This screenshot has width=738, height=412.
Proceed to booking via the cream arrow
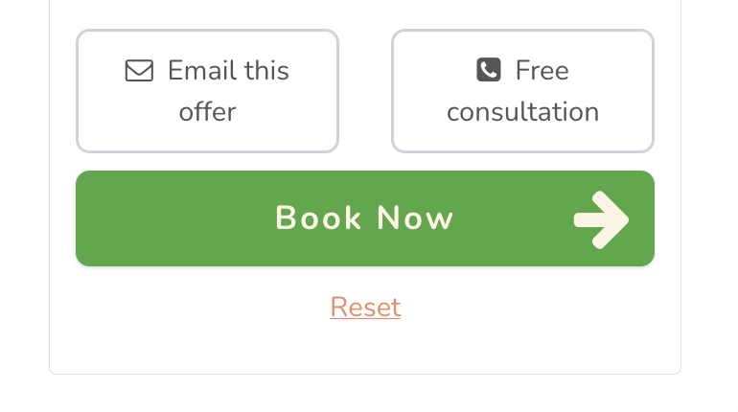pyautogui.click(x=601, y=219)
